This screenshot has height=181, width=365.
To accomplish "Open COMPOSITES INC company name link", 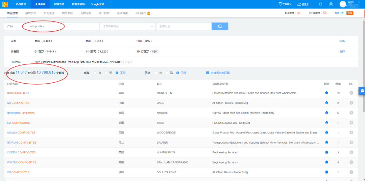I will pos(19,93).
